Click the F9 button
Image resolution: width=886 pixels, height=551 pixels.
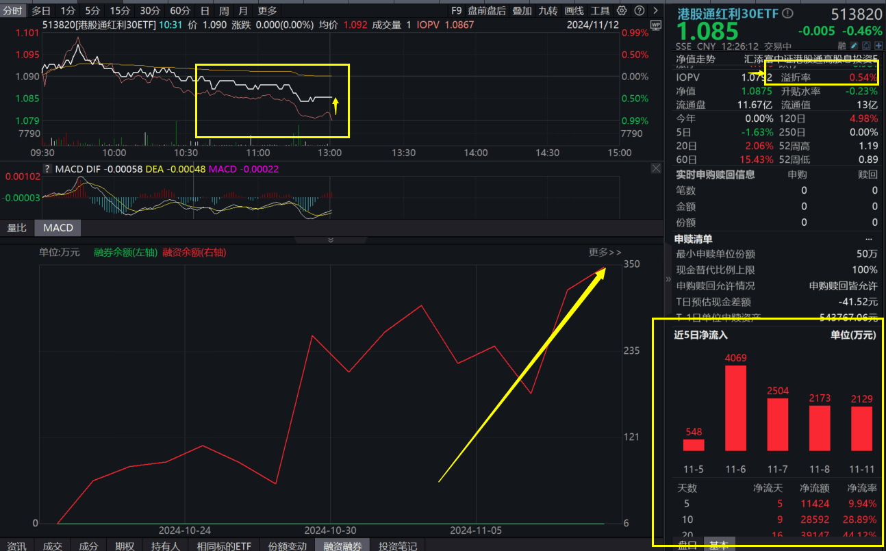click(457, 10)
